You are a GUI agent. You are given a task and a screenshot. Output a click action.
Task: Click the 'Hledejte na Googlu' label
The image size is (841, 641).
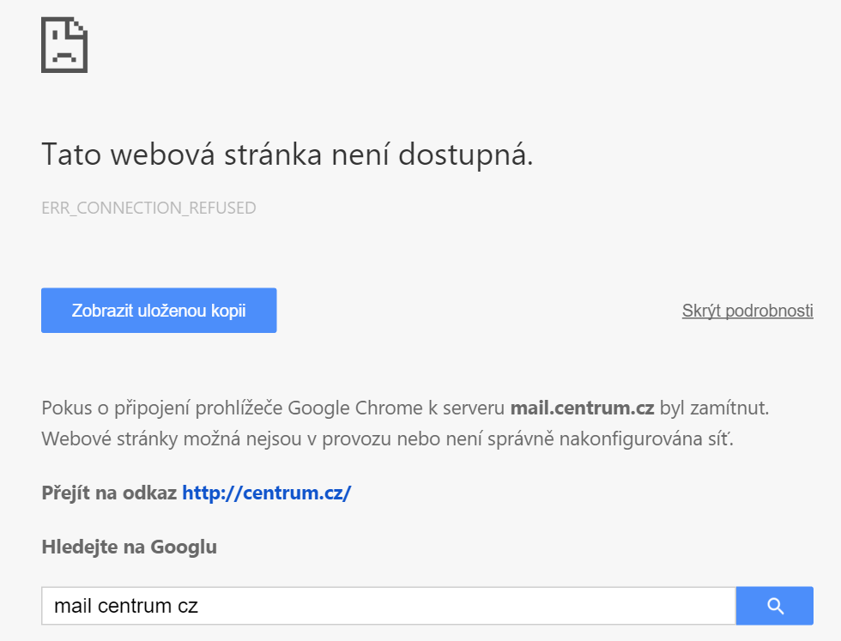coord(129,547)
